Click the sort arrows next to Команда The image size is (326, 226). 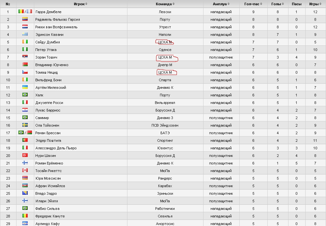click(x=174, y=4)
